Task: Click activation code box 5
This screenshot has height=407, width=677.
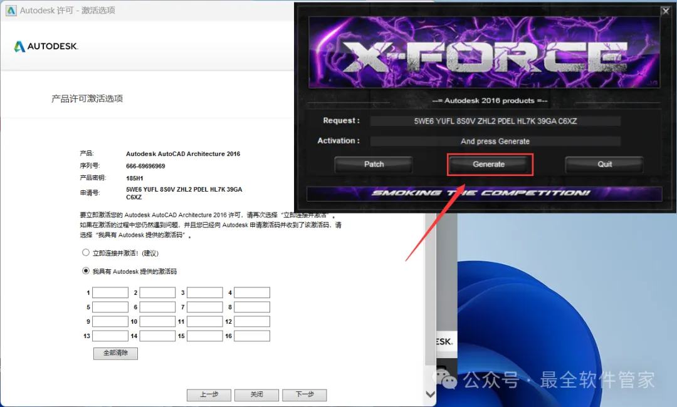Action: [110, 307]
